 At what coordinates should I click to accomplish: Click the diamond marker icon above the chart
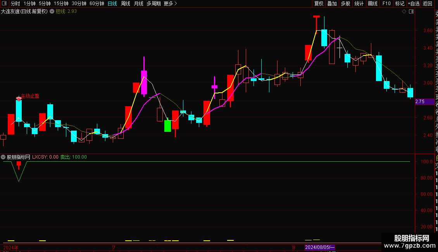coord(404,12)
